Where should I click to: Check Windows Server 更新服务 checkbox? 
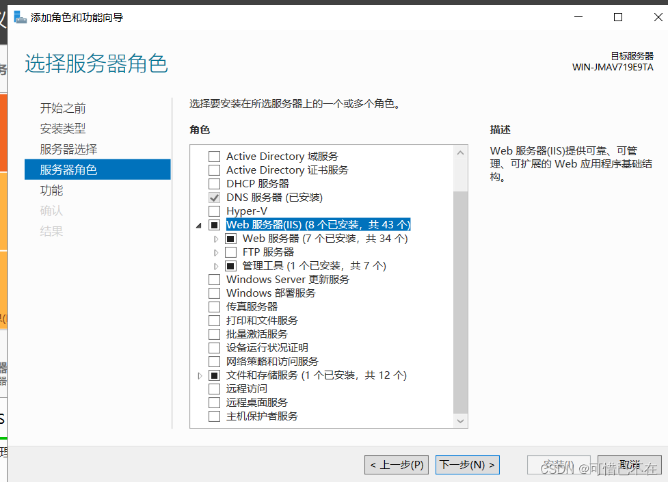tap(214, 280)
